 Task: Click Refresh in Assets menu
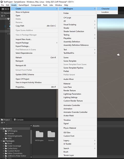click(x=34, y=58)
